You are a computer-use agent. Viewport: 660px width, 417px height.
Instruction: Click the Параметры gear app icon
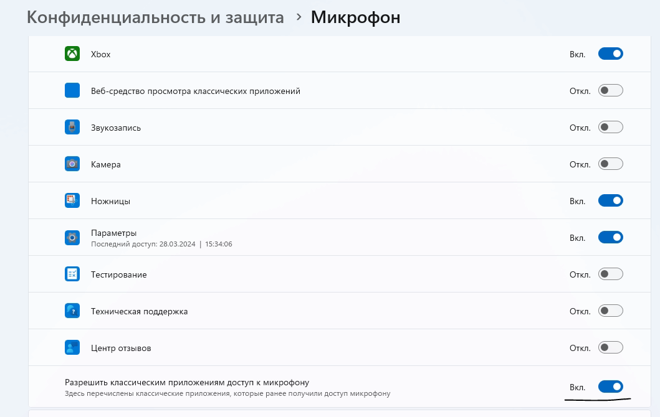tap(72, 238)
